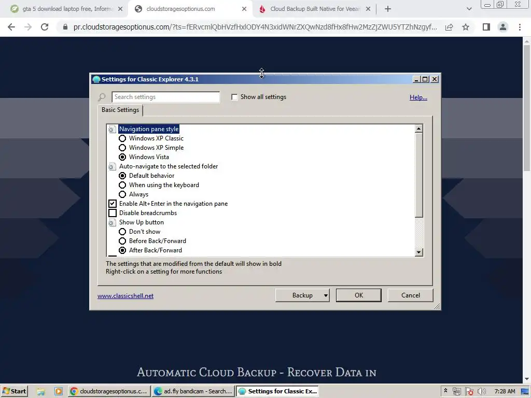This screenshot has height=398, width=531.
Task: Select the Show Up button heading
Action: [141, 222]
